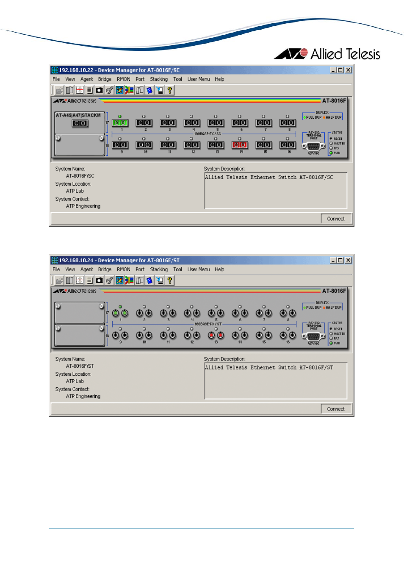Click wrench tool icon in AT-8016F/SC toolbar

tap(110, 90)
